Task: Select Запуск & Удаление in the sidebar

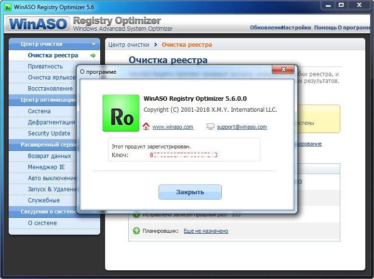Action: click(x=52, y=189)
